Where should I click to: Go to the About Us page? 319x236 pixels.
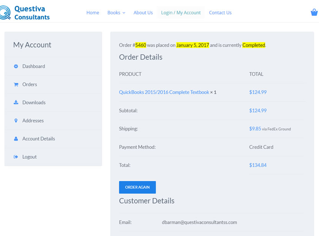(x=143, y=12)
